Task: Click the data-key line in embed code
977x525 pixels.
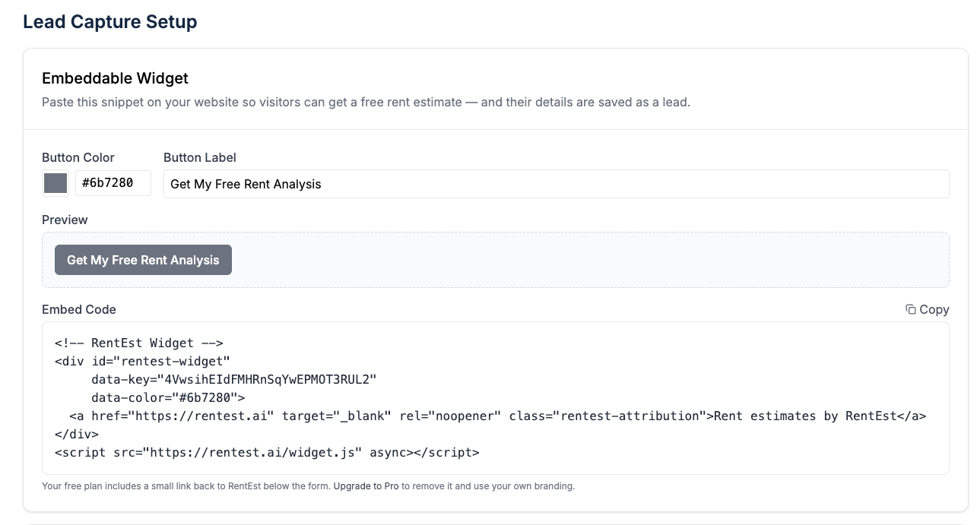Action: click(234, 379)
